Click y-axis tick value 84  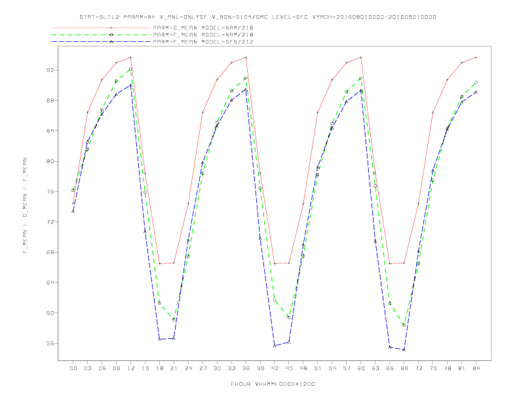(50, 130)
